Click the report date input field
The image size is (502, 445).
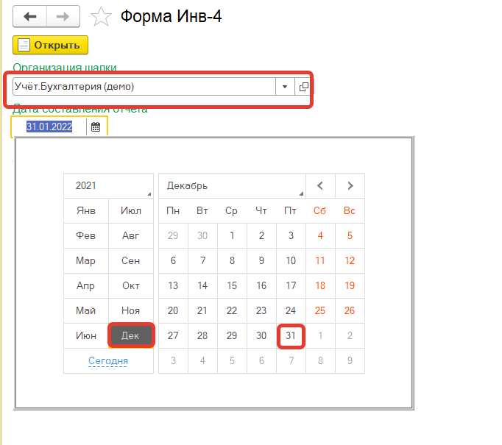click(49, 127)
